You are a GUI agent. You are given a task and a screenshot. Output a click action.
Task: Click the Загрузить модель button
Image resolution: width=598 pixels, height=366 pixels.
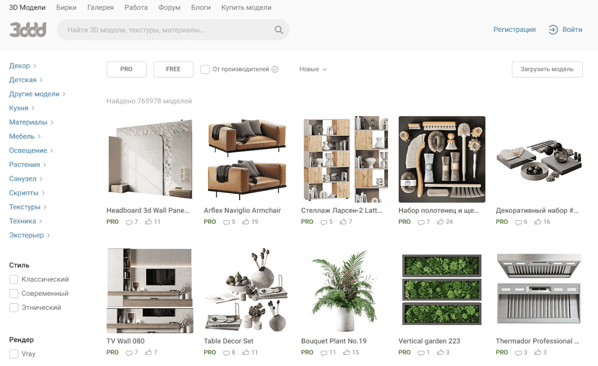(547, 69)
